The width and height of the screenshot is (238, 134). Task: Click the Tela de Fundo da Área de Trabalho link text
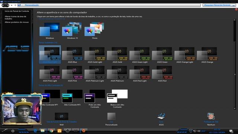pos(61,122)
